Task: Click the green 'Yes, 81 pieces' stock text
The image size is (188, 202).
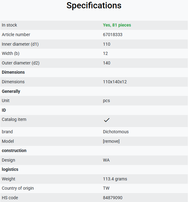Action: coord(117,25)
